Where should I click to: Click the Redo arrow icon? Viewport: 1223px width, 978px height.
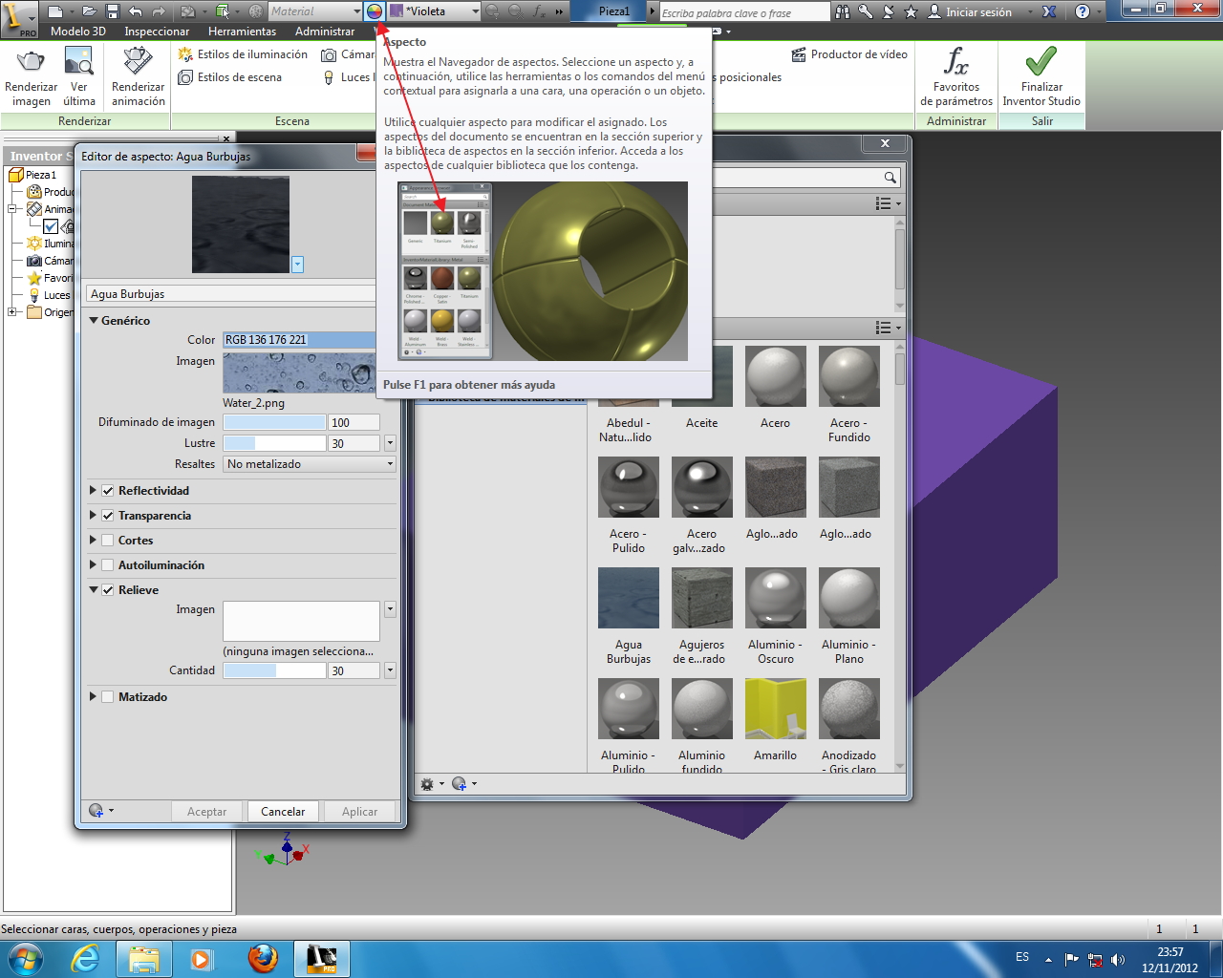tap(159, 11)
